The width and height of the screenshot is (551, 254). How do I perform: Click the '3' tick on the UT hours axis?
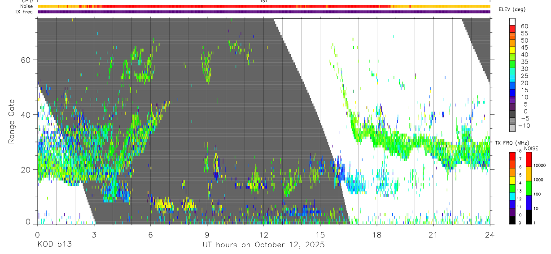click(x=94, y=235)
